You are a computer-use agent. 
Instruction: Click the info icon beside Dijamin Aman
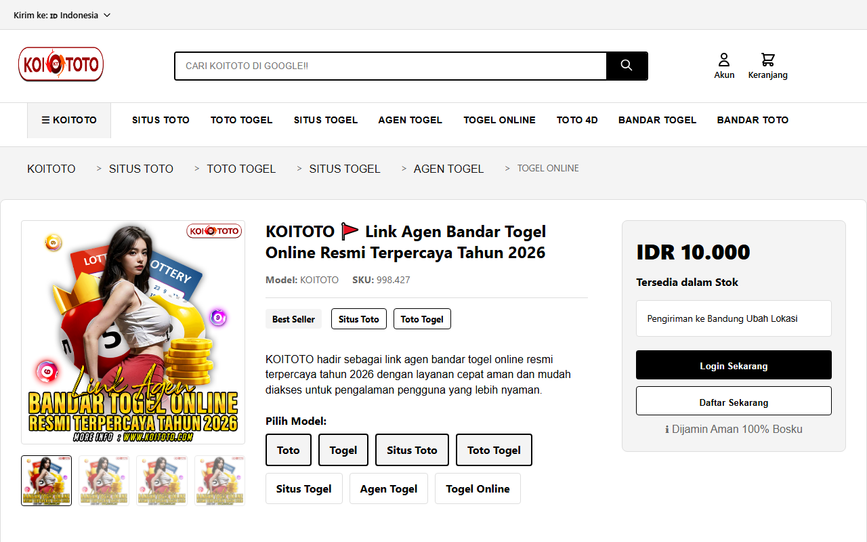[667, 430]
